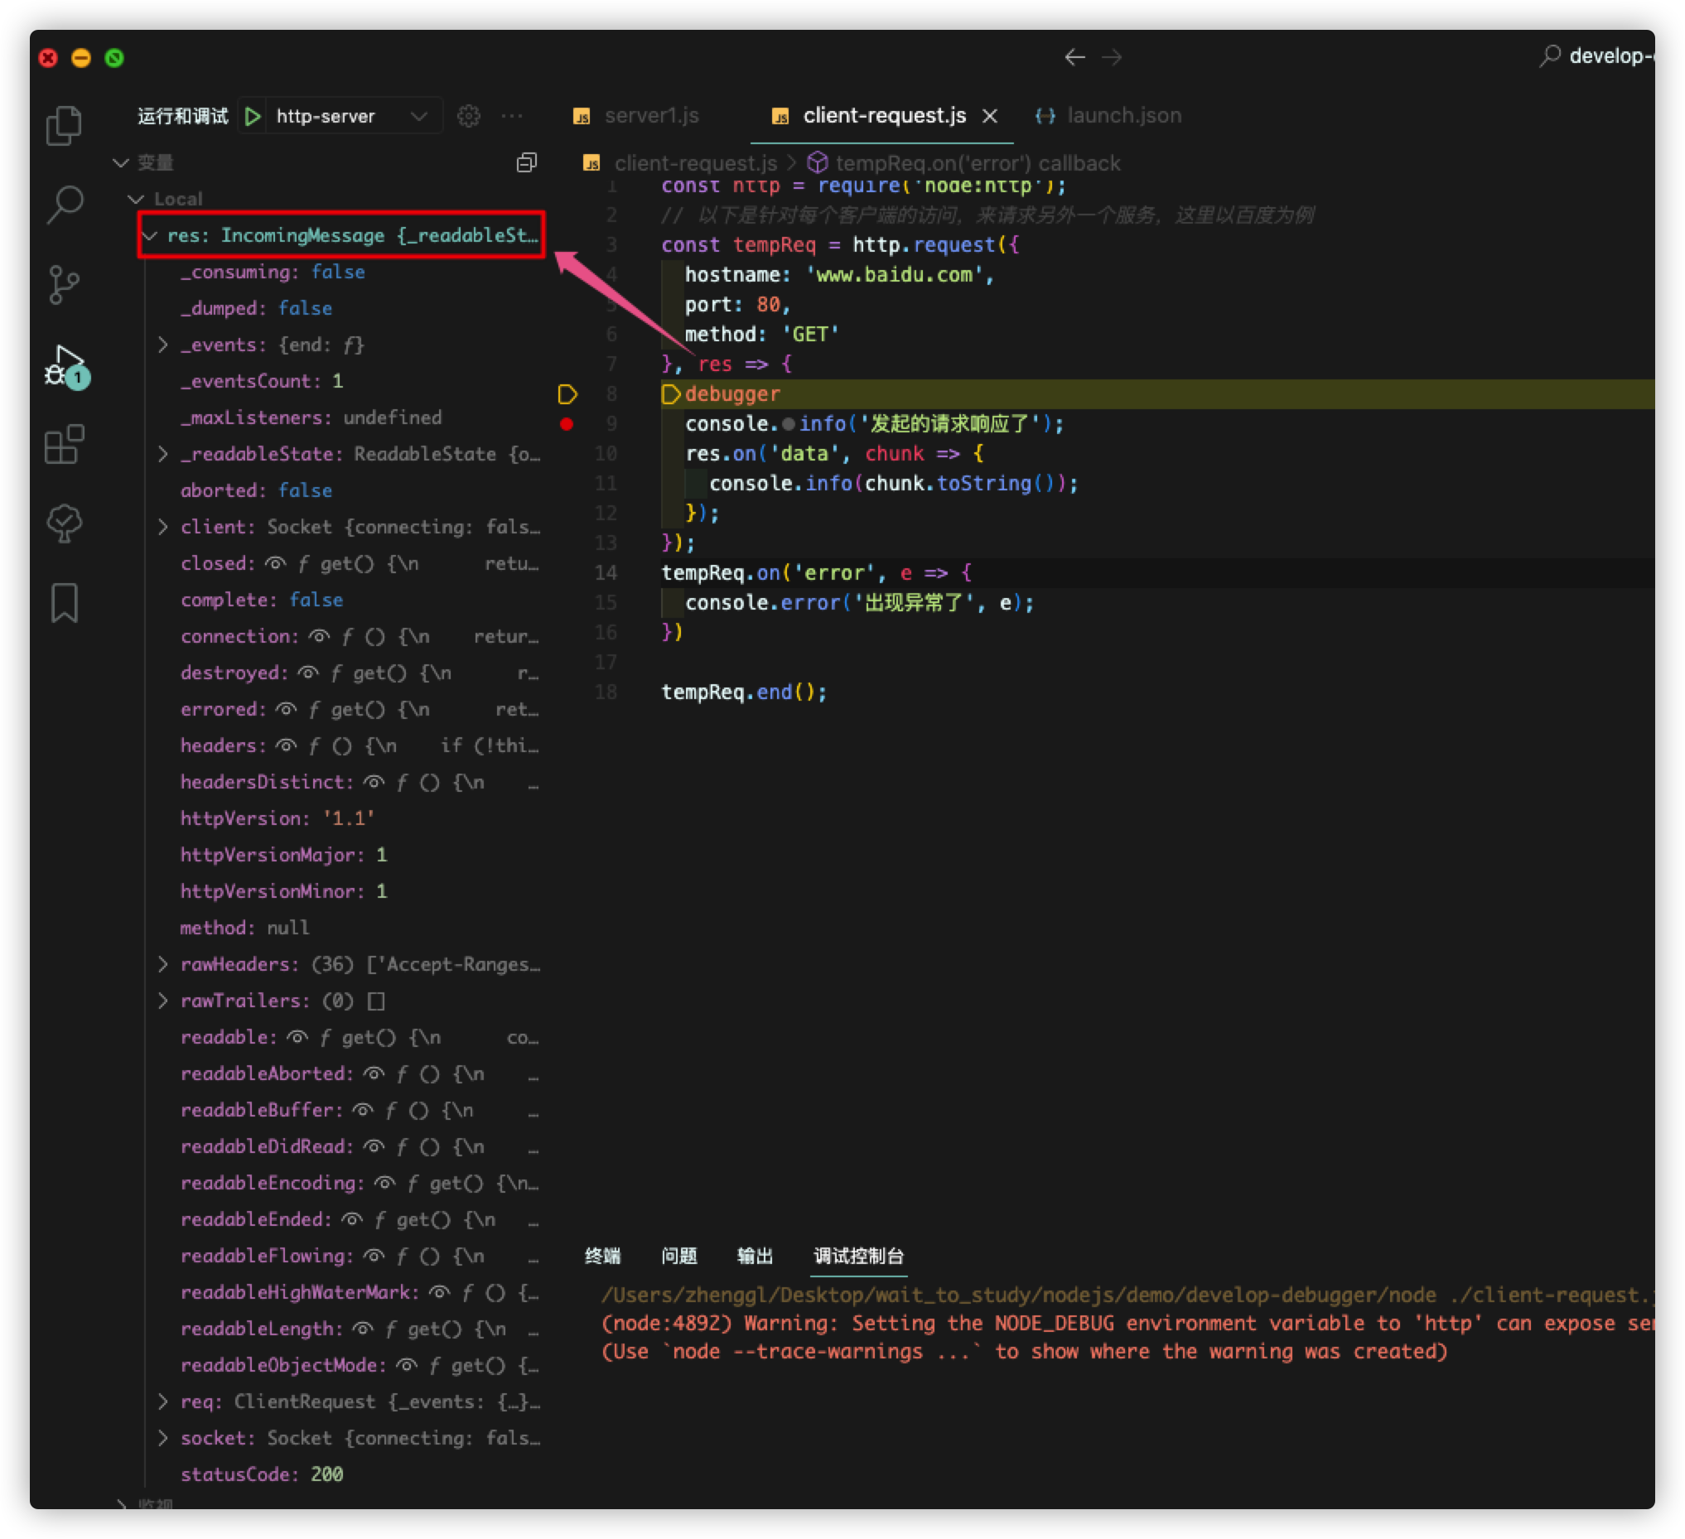Expand the req: ClientRequest variable
Screen dimensions: 1685x1539
(x=163, y=1402)
